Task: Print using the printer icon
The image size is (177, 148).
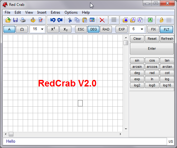Action: click(x=23, y=20)
